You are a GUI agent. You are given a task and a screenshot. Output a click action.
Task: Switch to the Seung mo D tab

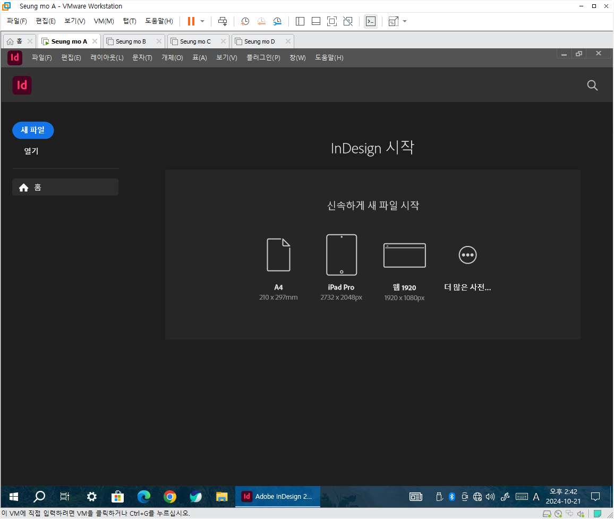click(x=259, y=41)
